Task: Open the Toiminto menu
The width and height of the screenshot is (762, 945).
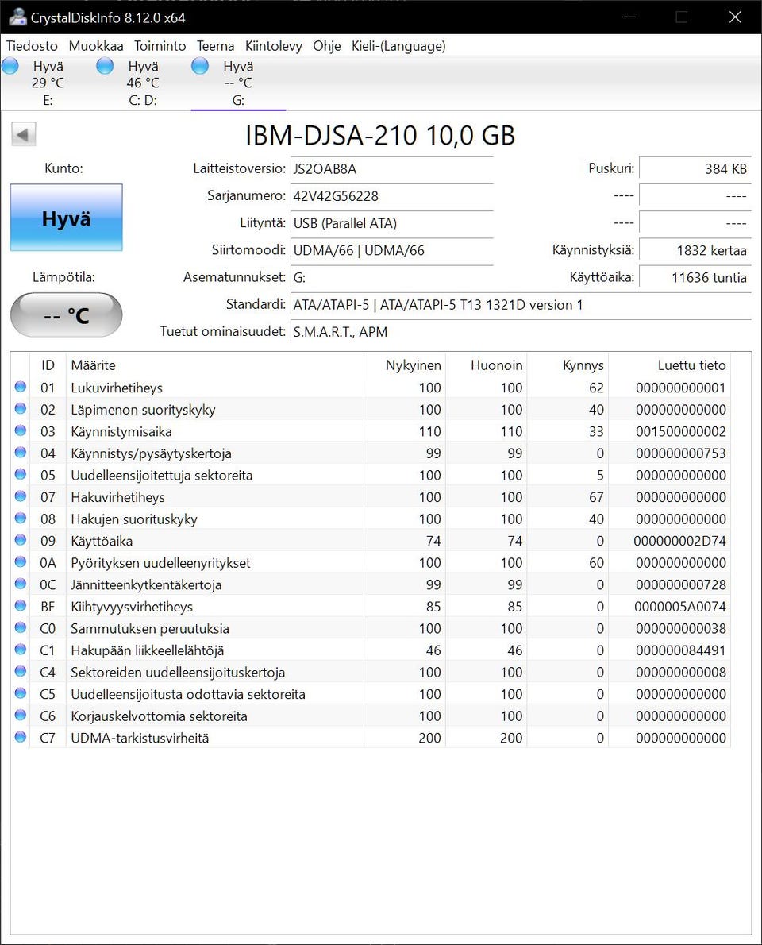Action: pos(160,46)
